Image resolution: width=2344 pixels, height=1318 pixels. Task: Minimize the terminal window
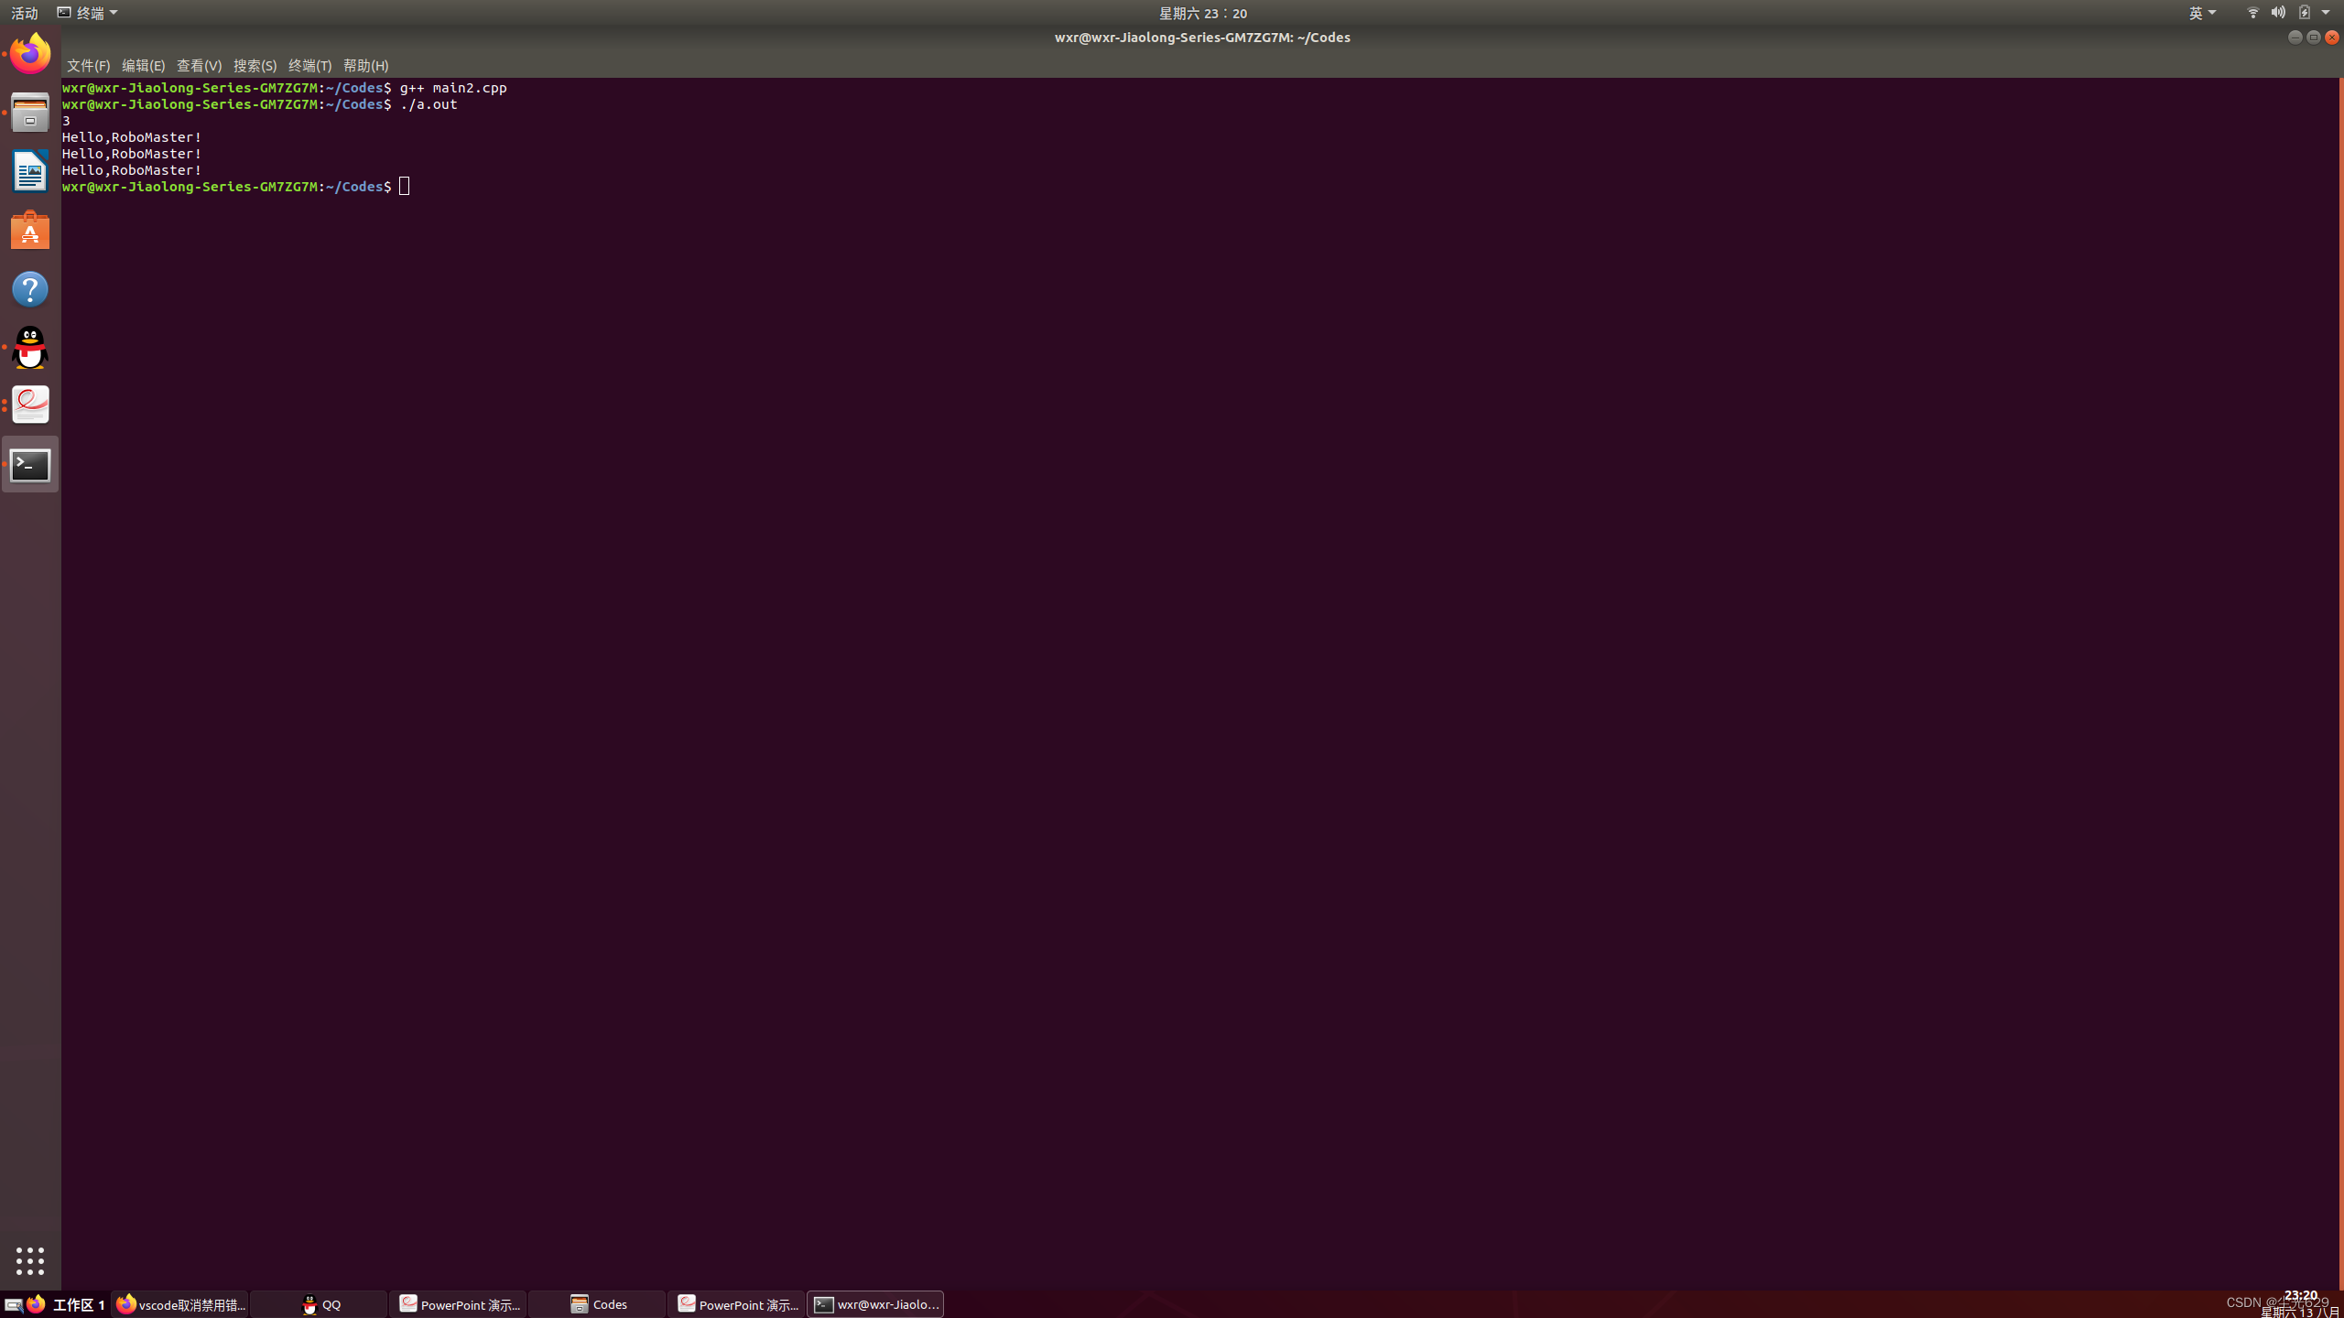click(2295, 38)
